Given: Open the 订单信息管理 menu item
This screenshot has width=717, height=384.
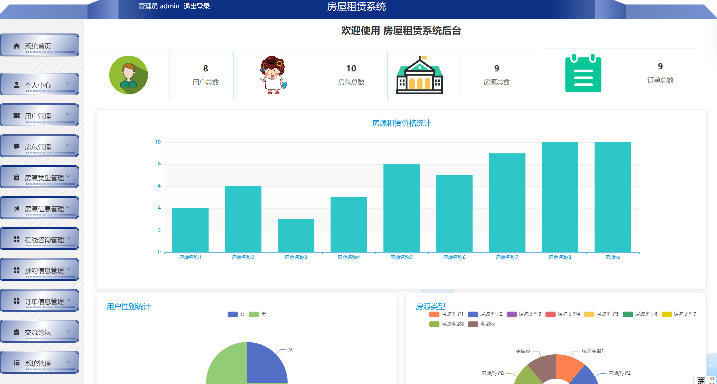Looking at the screenshot, I should (x=39, y=300).
